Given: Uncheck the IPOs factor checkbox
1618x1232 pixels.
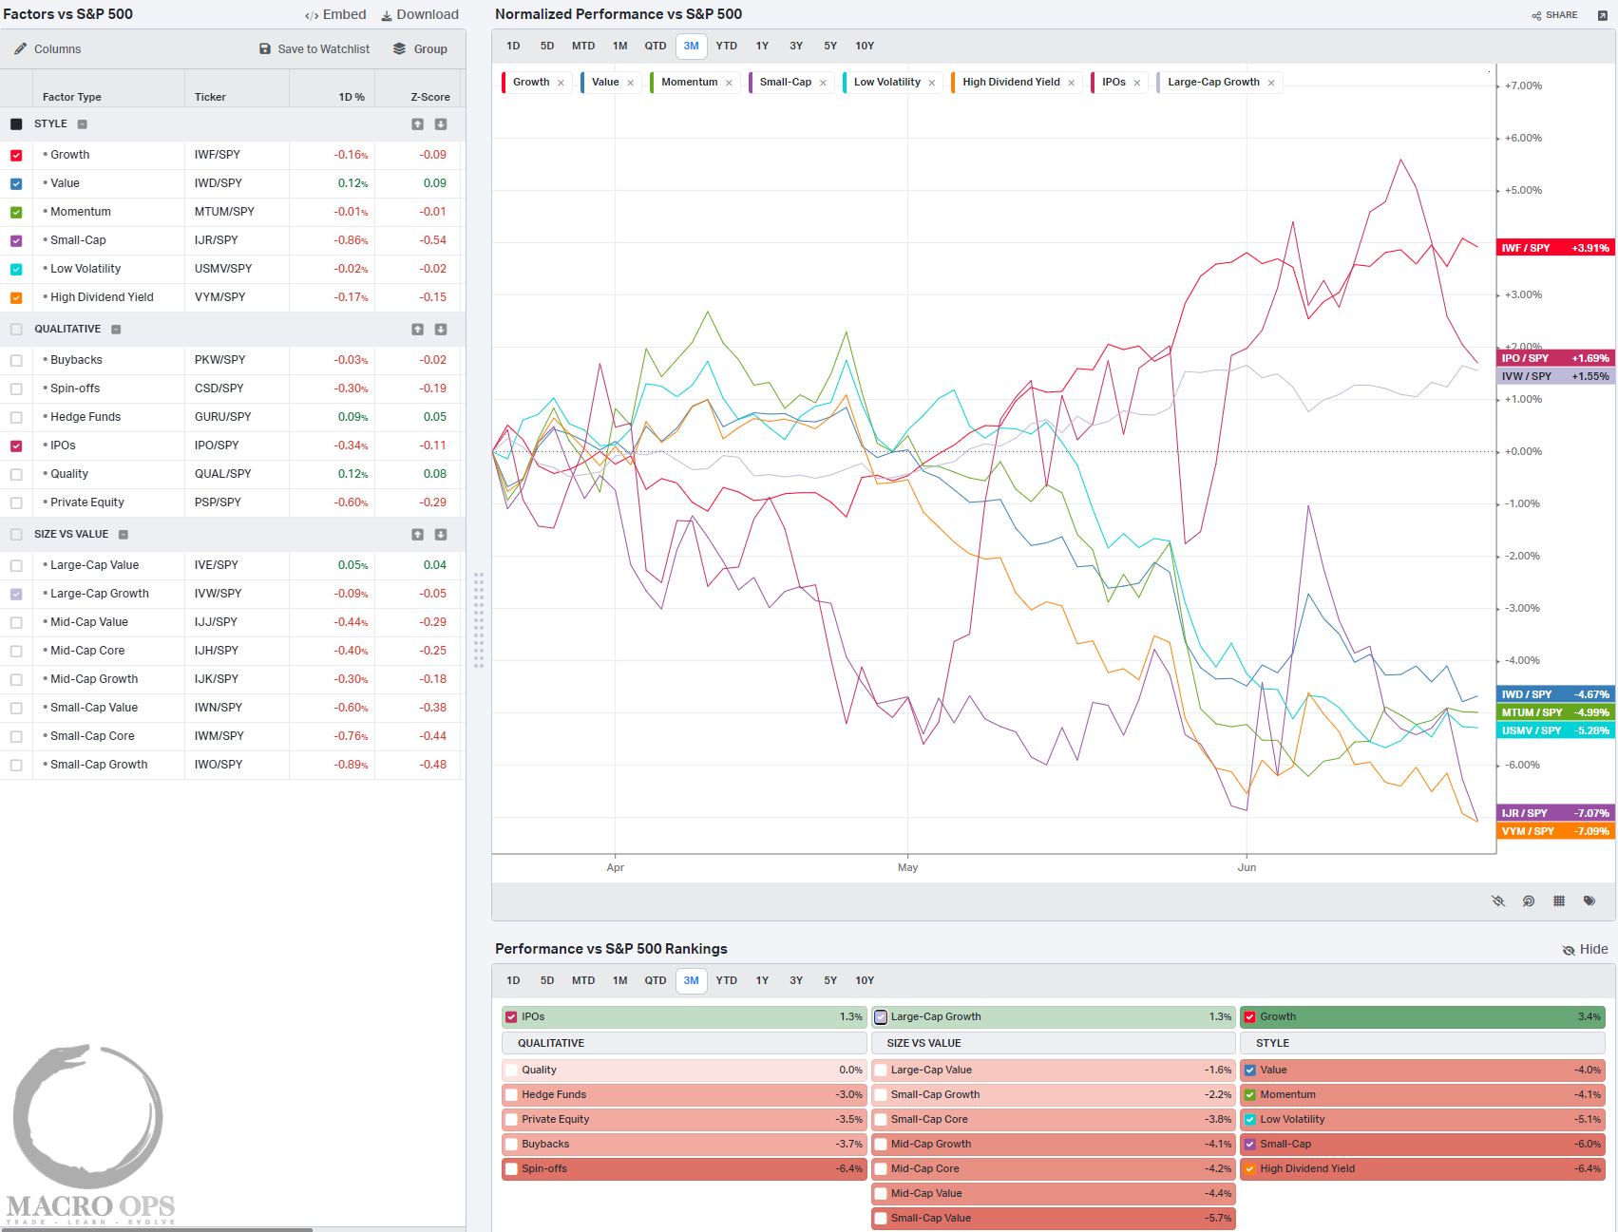Looking at the screenshot, I should point(16,445).
